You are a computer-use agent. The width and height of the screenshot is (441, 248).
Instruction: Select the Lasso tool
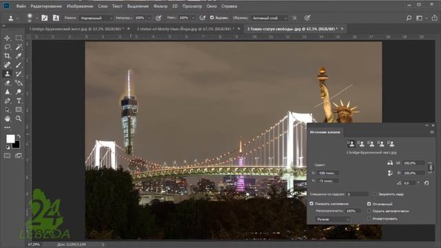[x=8, y=47]
